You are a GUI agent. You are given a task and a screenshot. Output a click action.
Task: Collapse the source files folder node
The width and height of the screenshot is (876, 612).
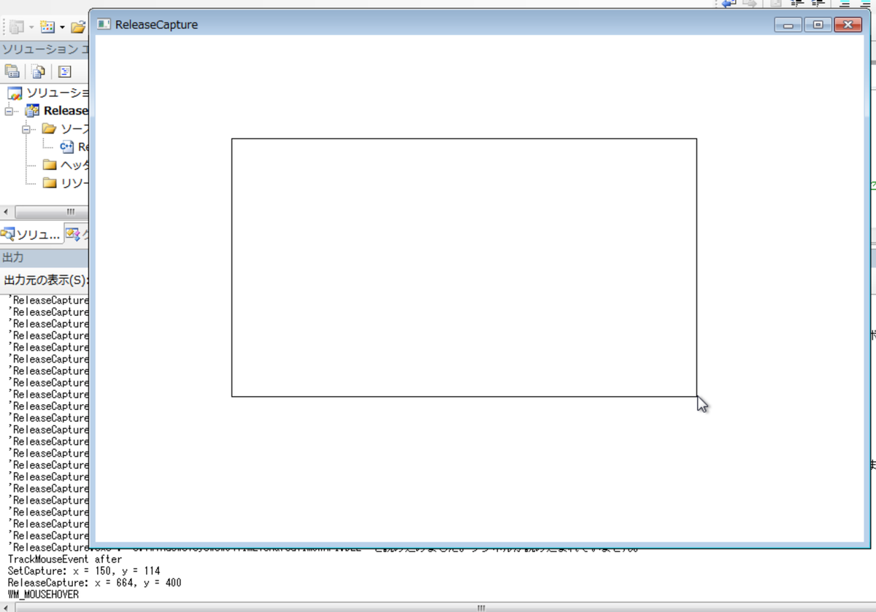(x=26, y=128)
